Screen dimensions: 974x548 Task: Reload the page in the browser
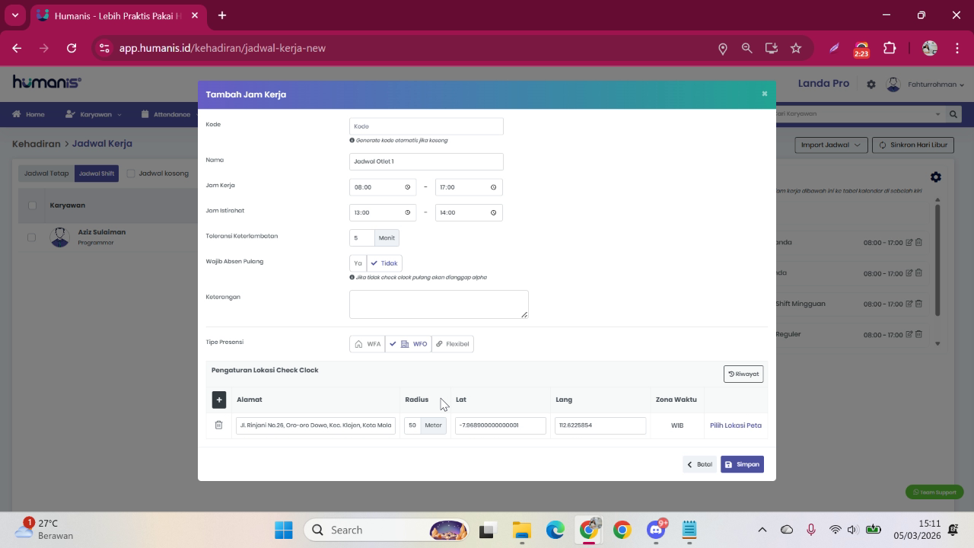tap(72, 48)
